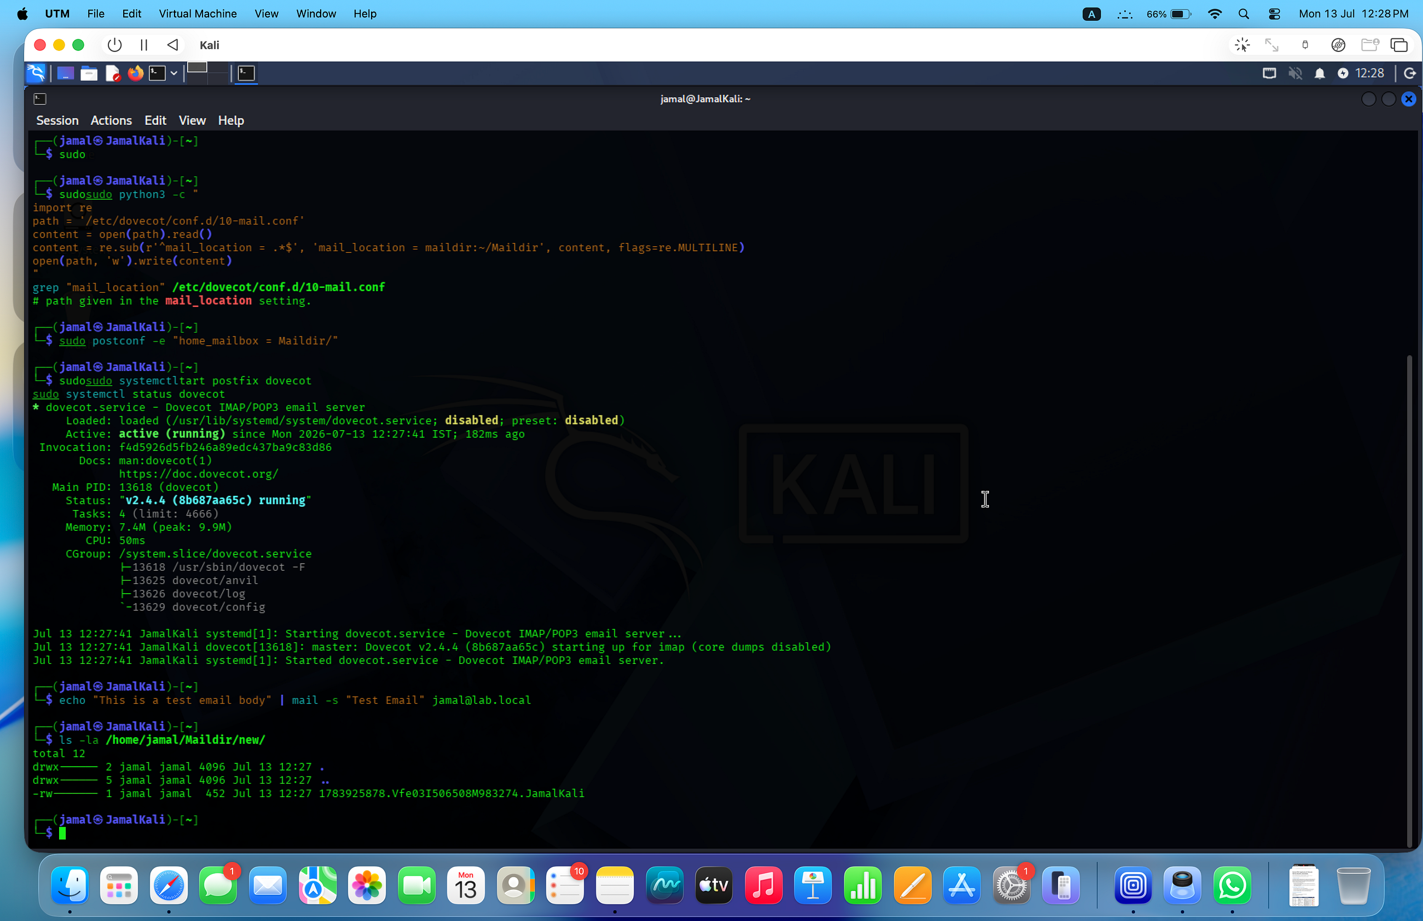Click the logout session icon in Kali panel

tap(1409, 73)
